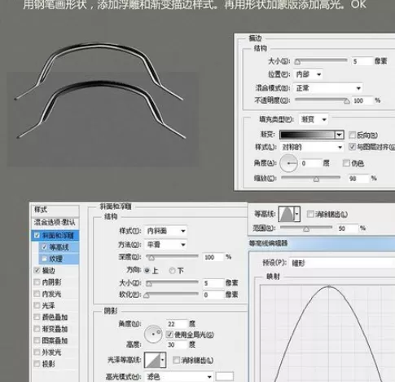Open the gradient picker dropdown arrow

340,135
